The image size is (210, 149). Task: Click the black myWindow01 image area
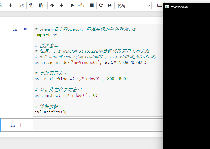186,80
